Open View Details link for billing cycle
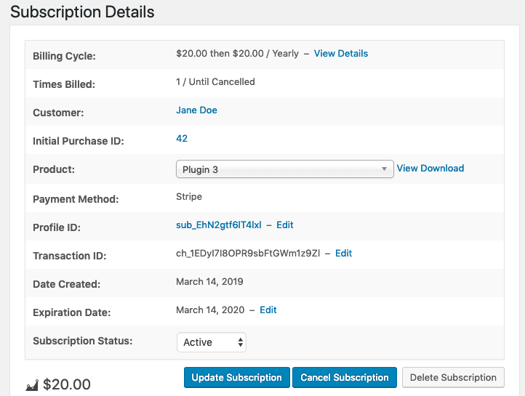 340,54
